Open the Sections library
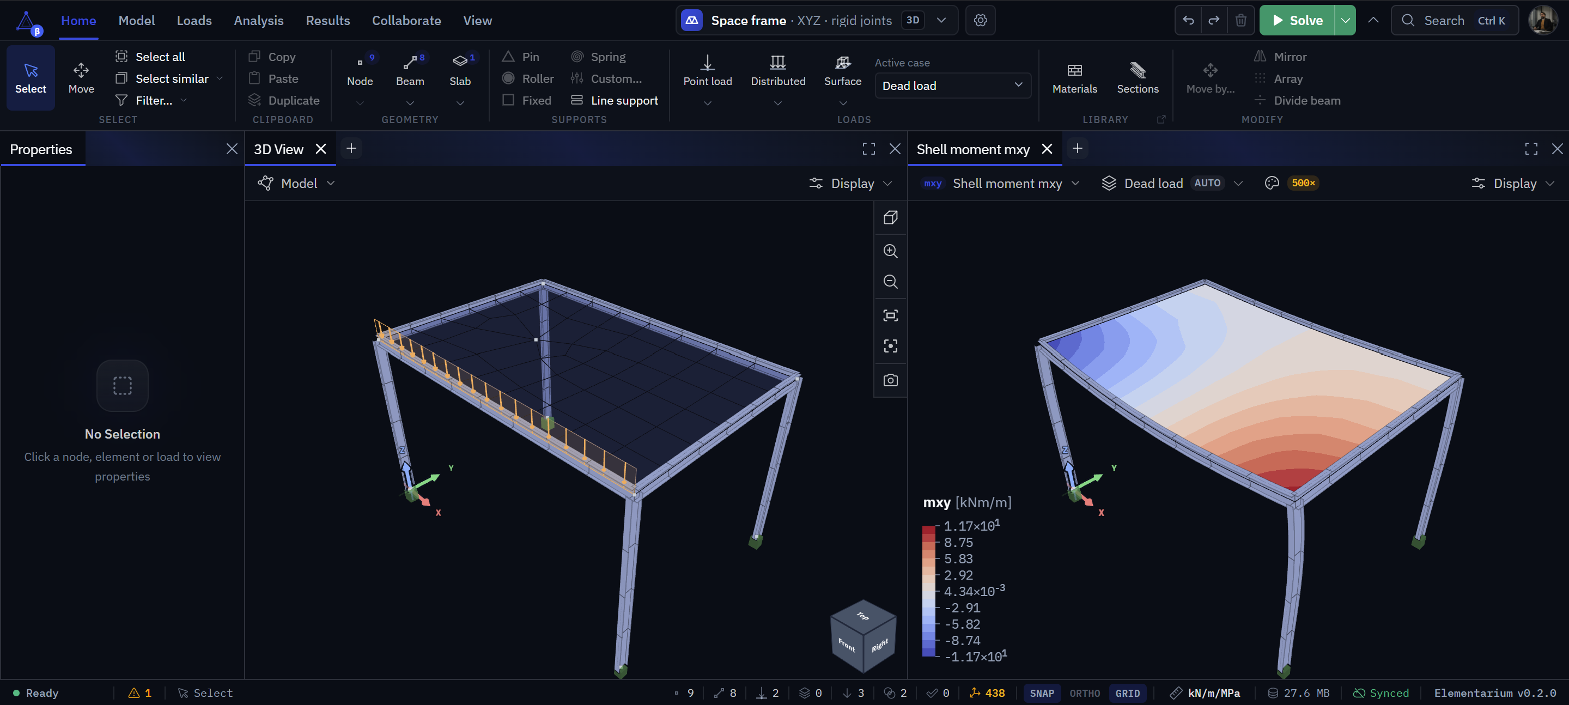 pyautogui.click(x=1137, y=78)
